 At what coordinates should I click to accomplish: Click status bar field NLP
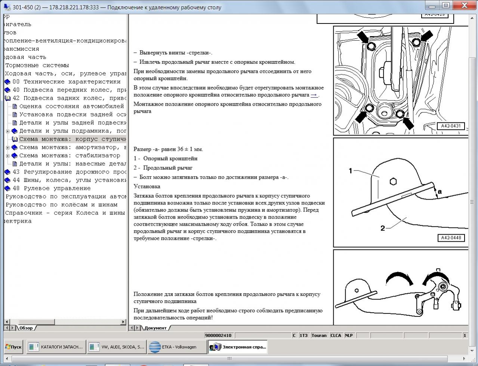click(349, 335)
